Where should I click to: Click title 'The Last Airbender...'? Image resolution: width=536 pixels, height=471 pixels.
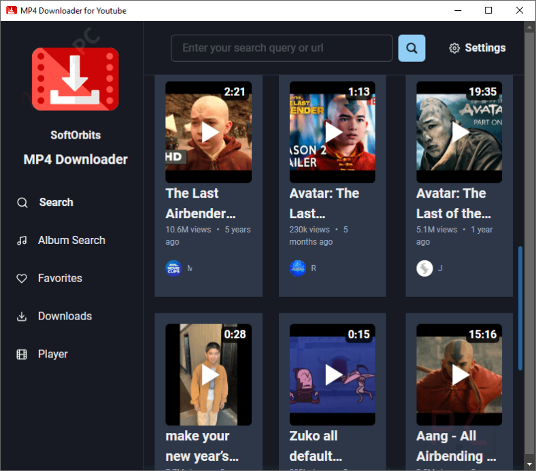click(201, 204)
